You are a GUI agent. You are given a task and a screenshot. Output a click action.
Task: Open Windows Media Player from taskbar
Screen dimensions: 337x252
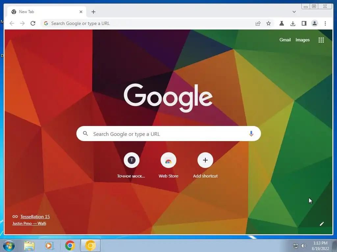coord(49,245)
